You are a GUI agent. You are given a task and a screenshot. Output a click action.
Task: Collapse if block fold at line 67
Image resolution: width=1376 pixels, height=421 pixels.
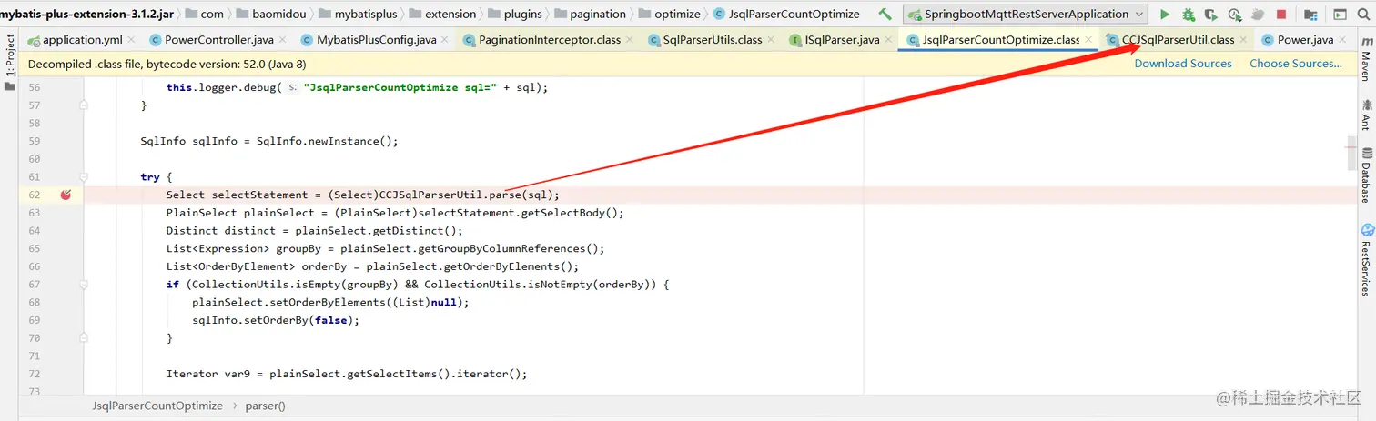coord(84,285)
